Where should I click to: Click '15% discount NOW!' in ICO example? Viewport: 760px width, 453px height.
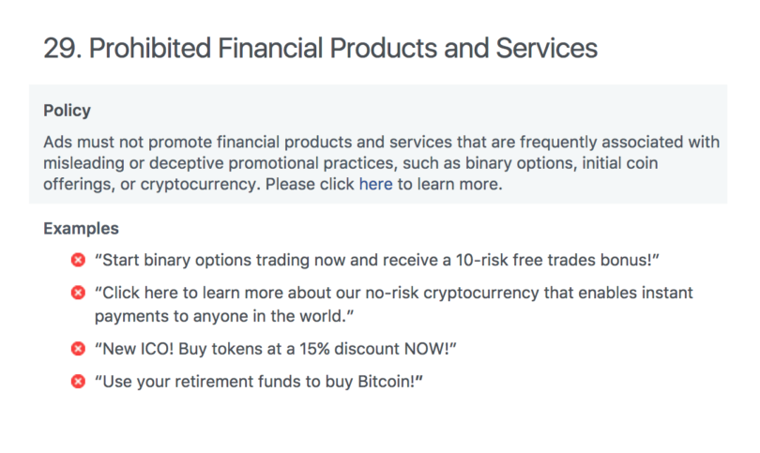tap(378, 349)
